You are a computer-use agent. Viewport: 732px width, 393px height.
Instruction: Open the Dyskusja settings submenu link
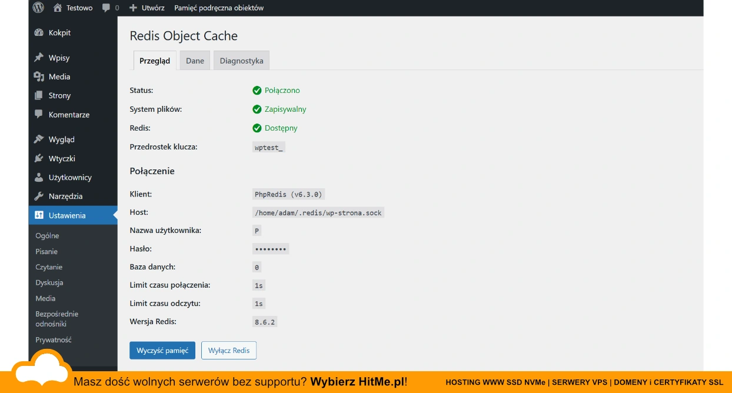tap(49, 282)
